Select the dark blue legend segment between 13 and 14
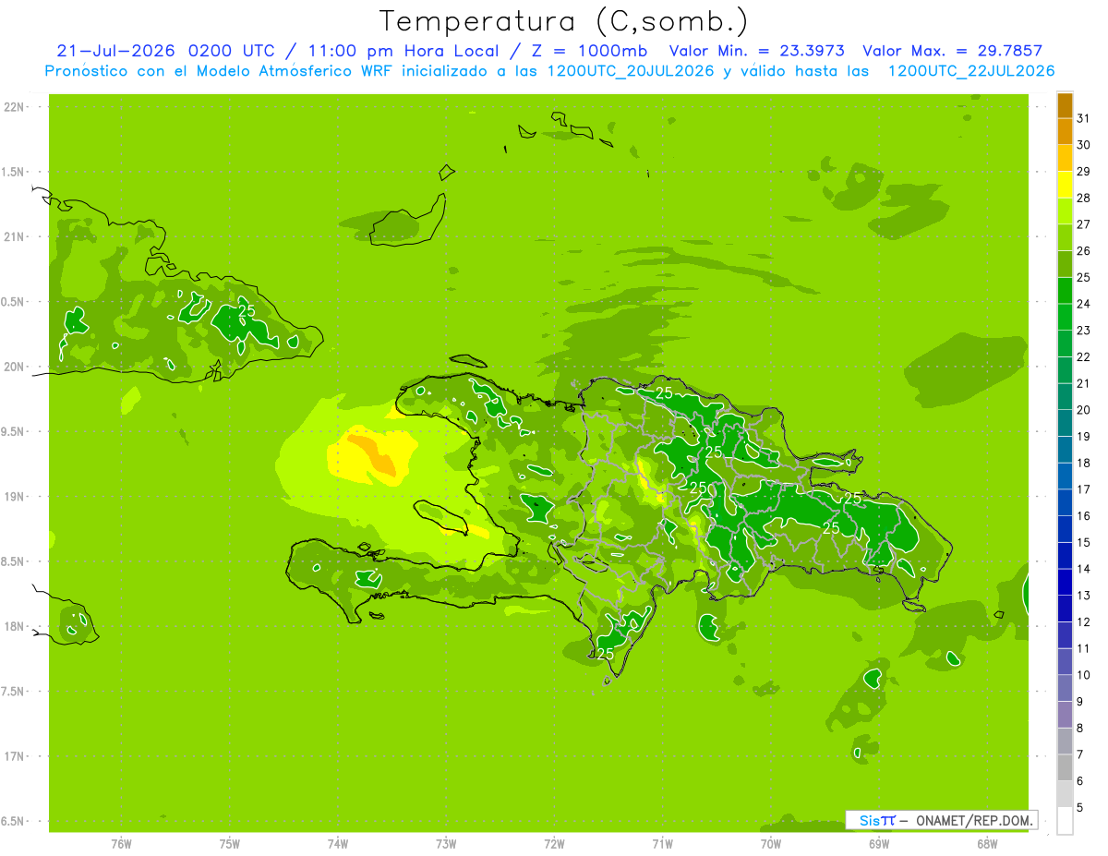This screenshot has width=1108, height=856. (x=1065, y=582)
